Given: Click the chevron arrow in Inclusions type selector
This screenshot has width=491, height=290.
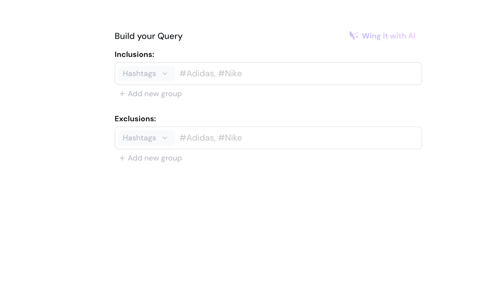Looking at the screenshot, I should point(165,74).
